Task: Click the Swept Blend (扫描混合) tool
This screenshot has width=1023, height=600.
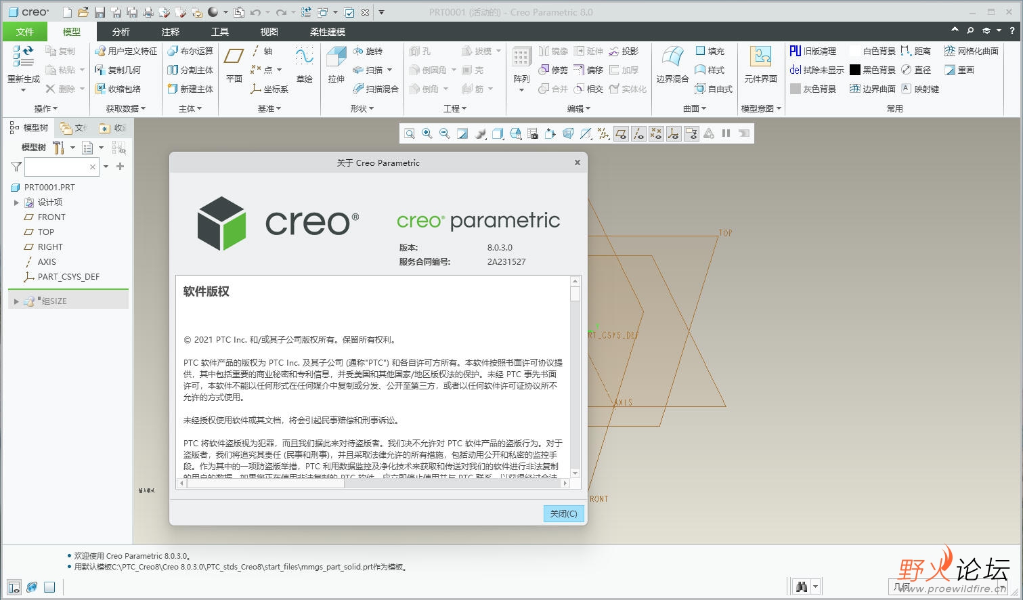Action: click(376, 89)
